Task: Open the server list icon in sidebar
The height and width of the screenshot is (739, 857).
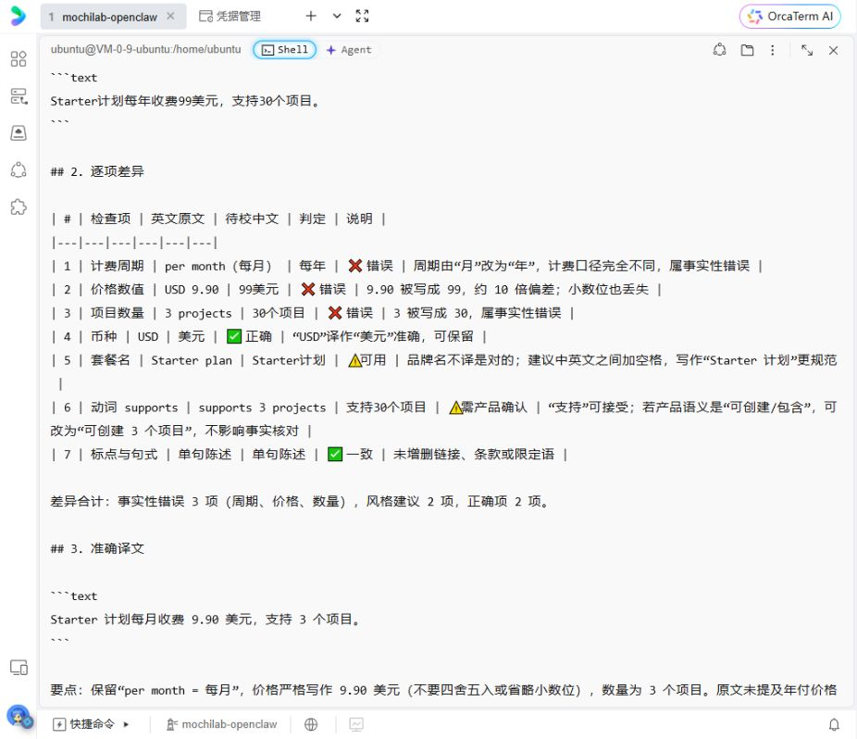Action: [x=19, y=96]
